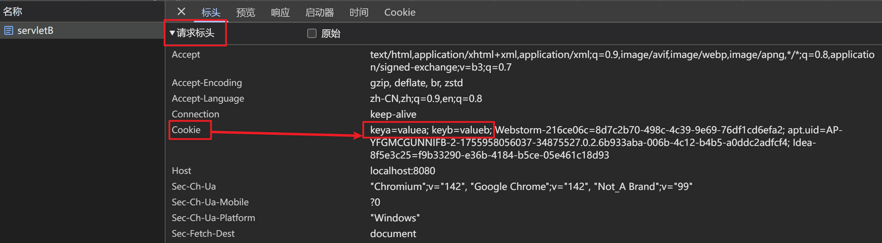This screenshot has height=243, width=882.
Task: Collapse the 请求标头 section
Action: (x=192, y=33)
